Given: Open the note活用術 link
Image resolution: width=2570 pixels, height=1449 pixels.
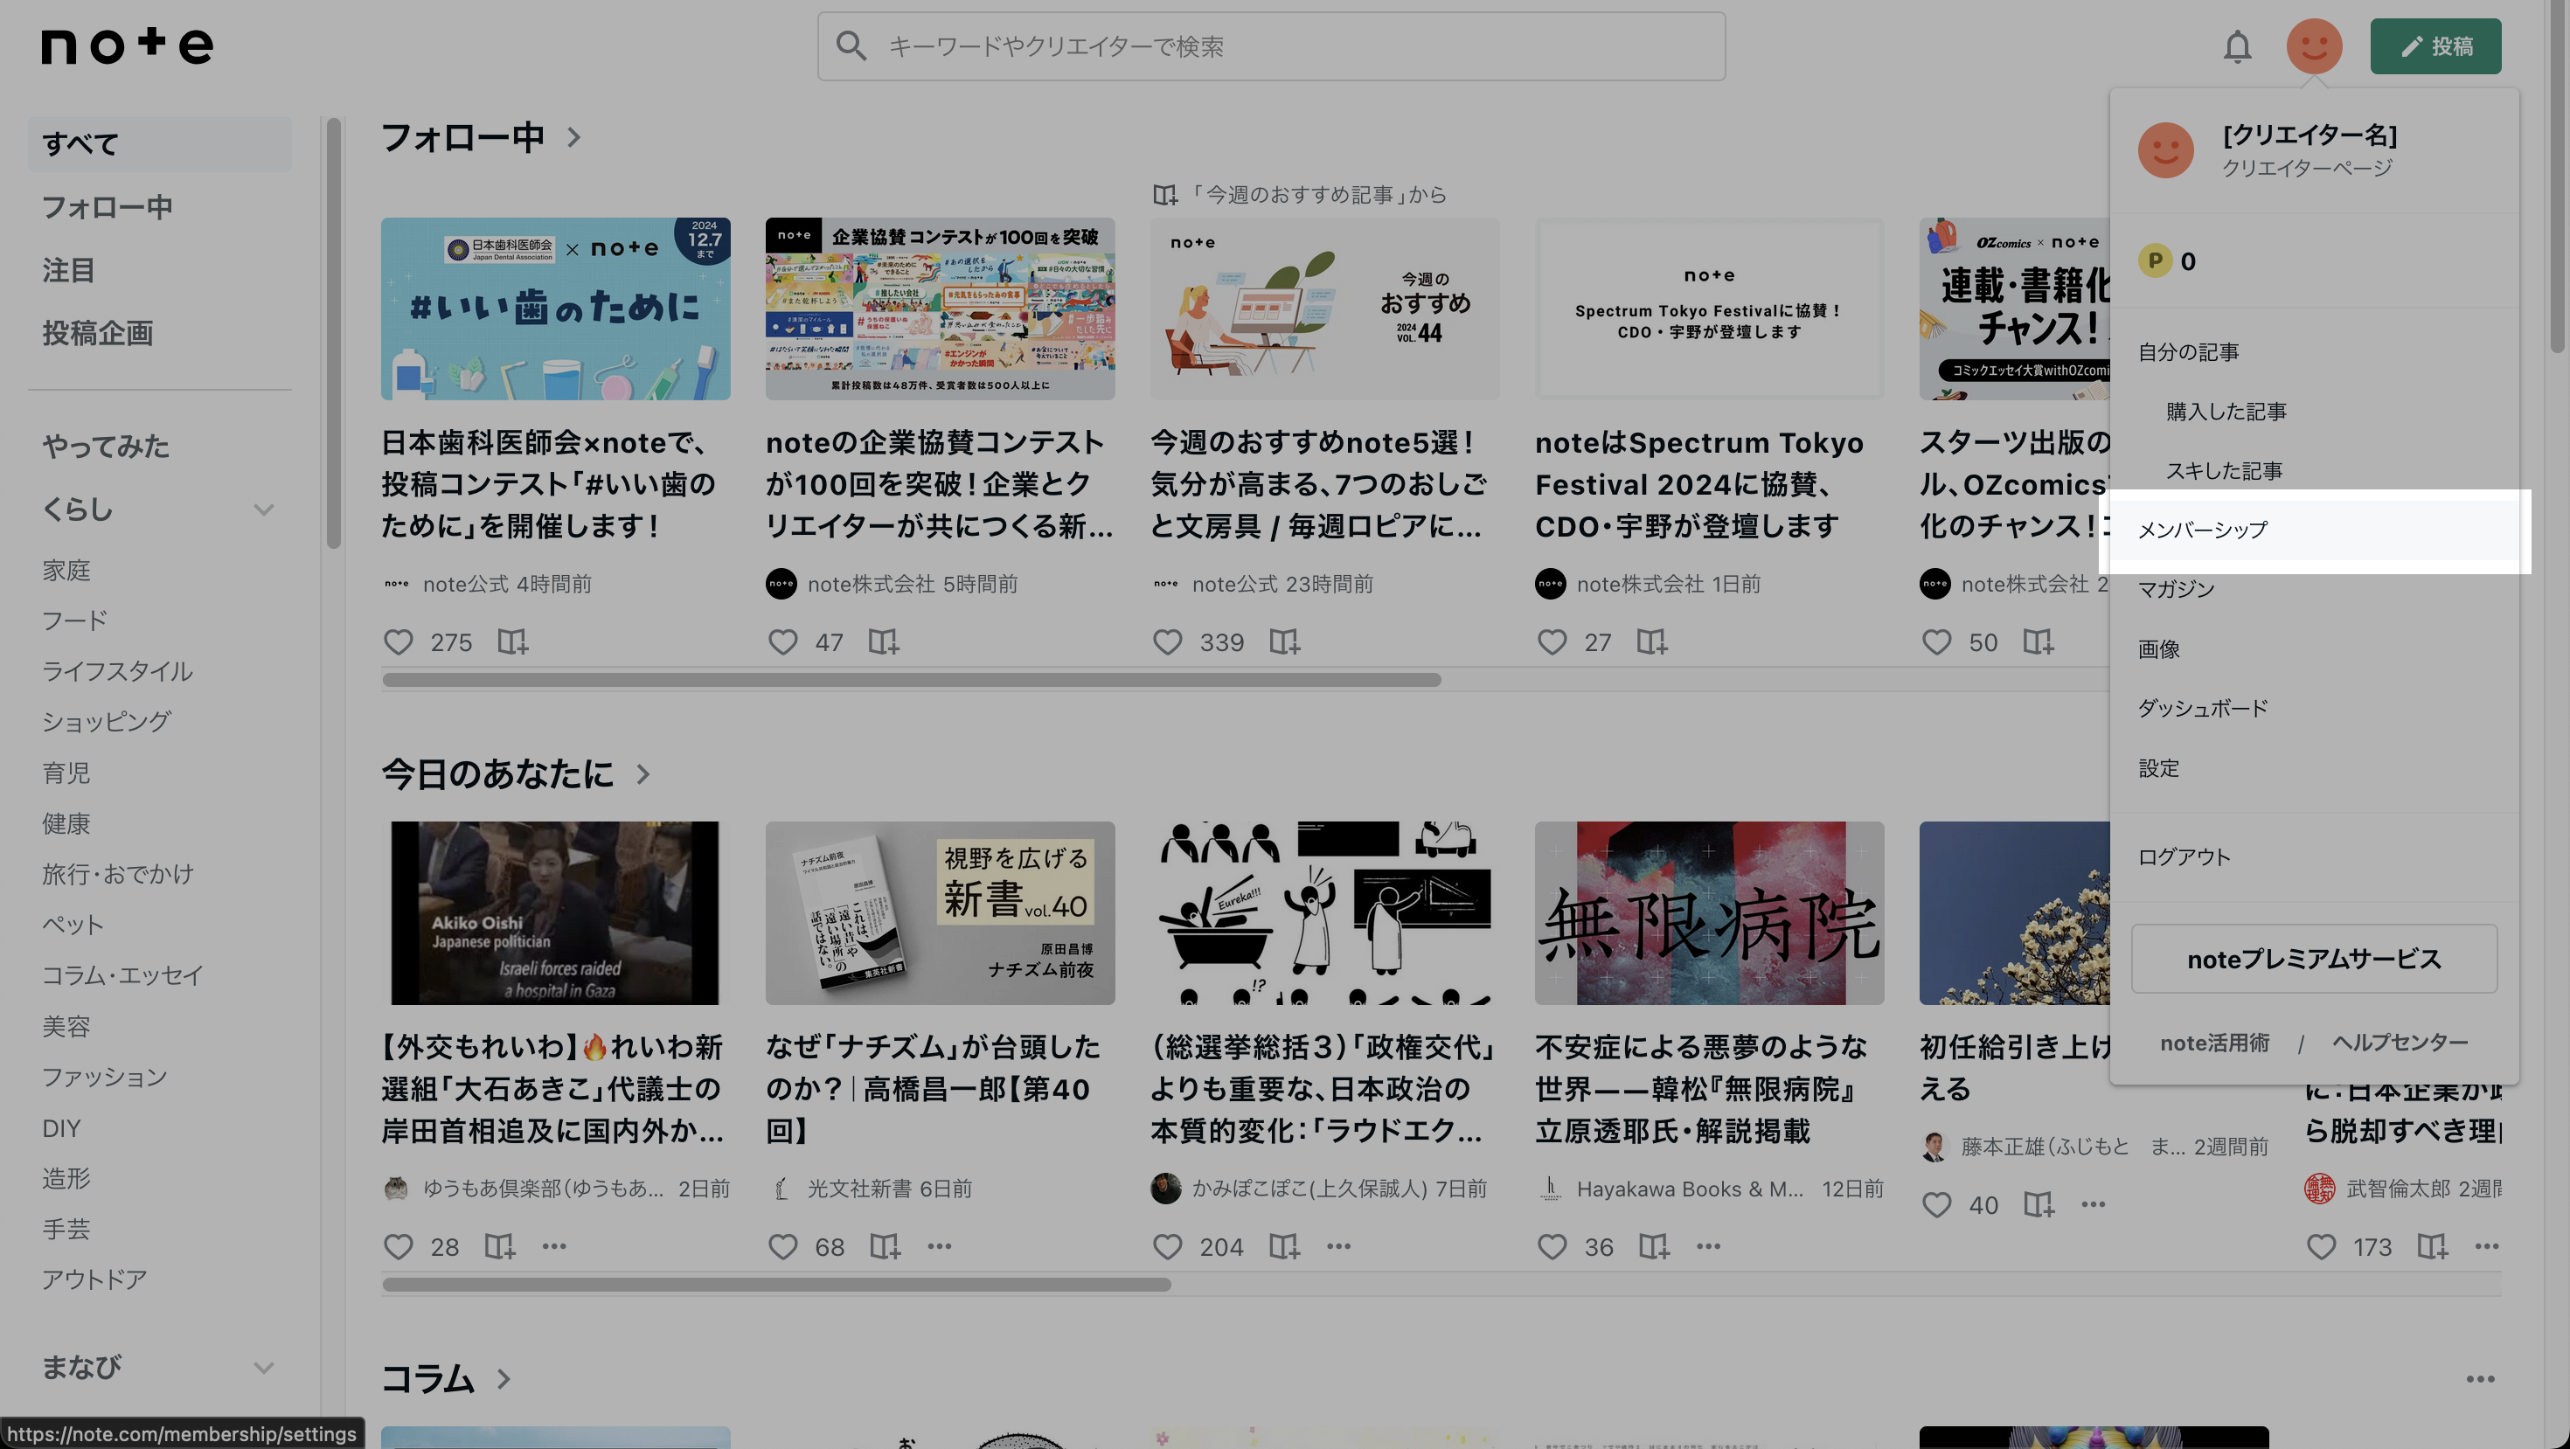Looking at the screenshot, I should (2214, 1043).
